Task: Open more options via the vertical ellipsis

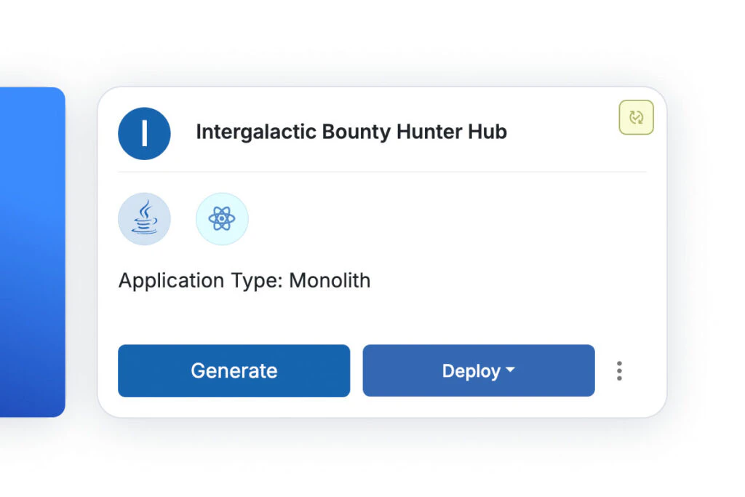Action: pos(619,371)
